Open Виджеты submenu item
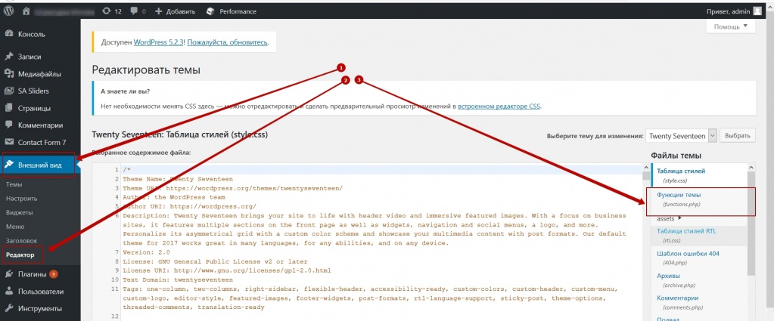The height and width of the screenshot is (321, 774). pyautogui.click(x=19, y=212)
